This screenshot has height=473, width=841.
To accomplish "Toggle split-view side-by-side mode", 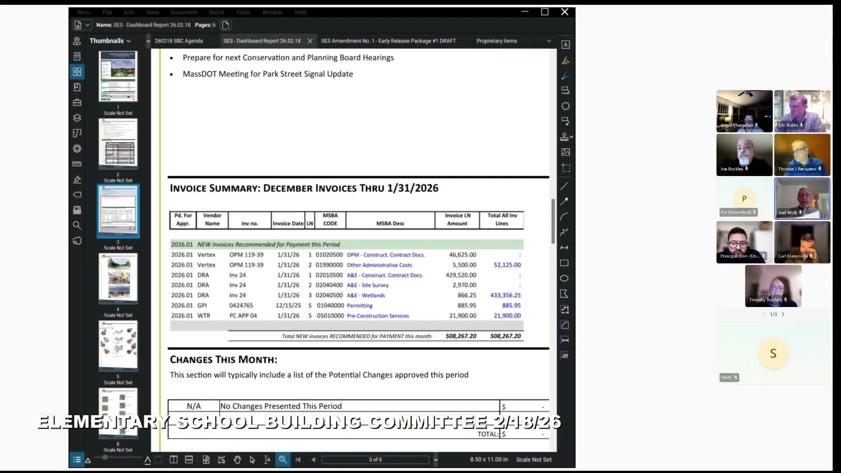I will (173, 459).
